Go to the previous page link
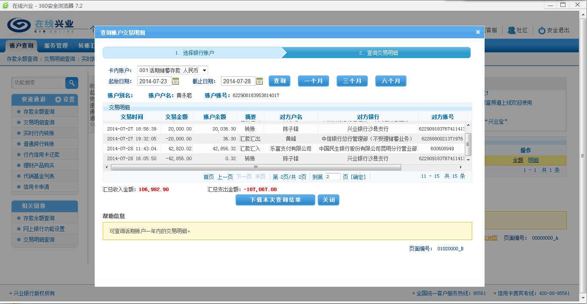Viewport: 587px width, 304px height. [225, 177]
